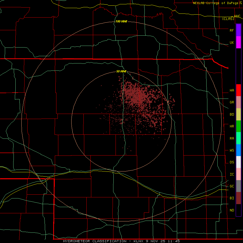
Task: Click the HHC product label
Action: pos(237,16)
